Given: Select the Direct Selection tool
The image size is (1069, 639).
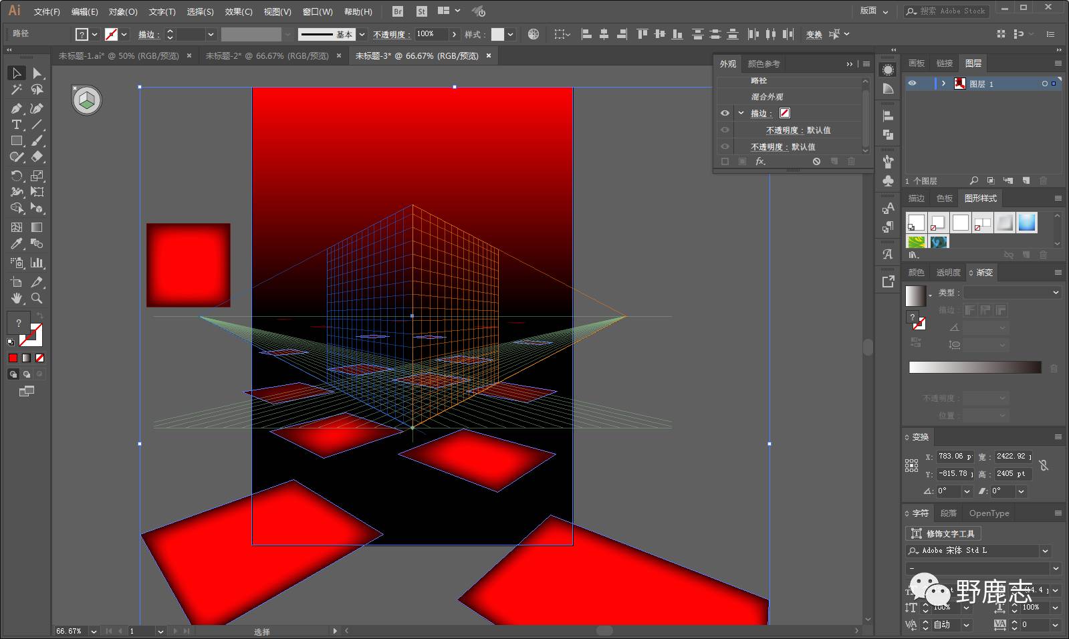Looking at the screenshot, I should tap(37, 73).
